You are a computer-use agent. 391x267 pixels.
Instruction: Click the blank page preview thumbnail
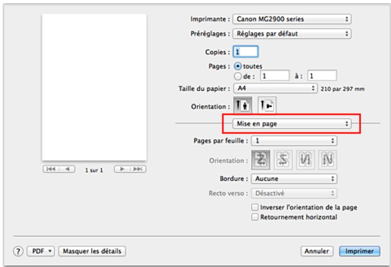(94, 87)
